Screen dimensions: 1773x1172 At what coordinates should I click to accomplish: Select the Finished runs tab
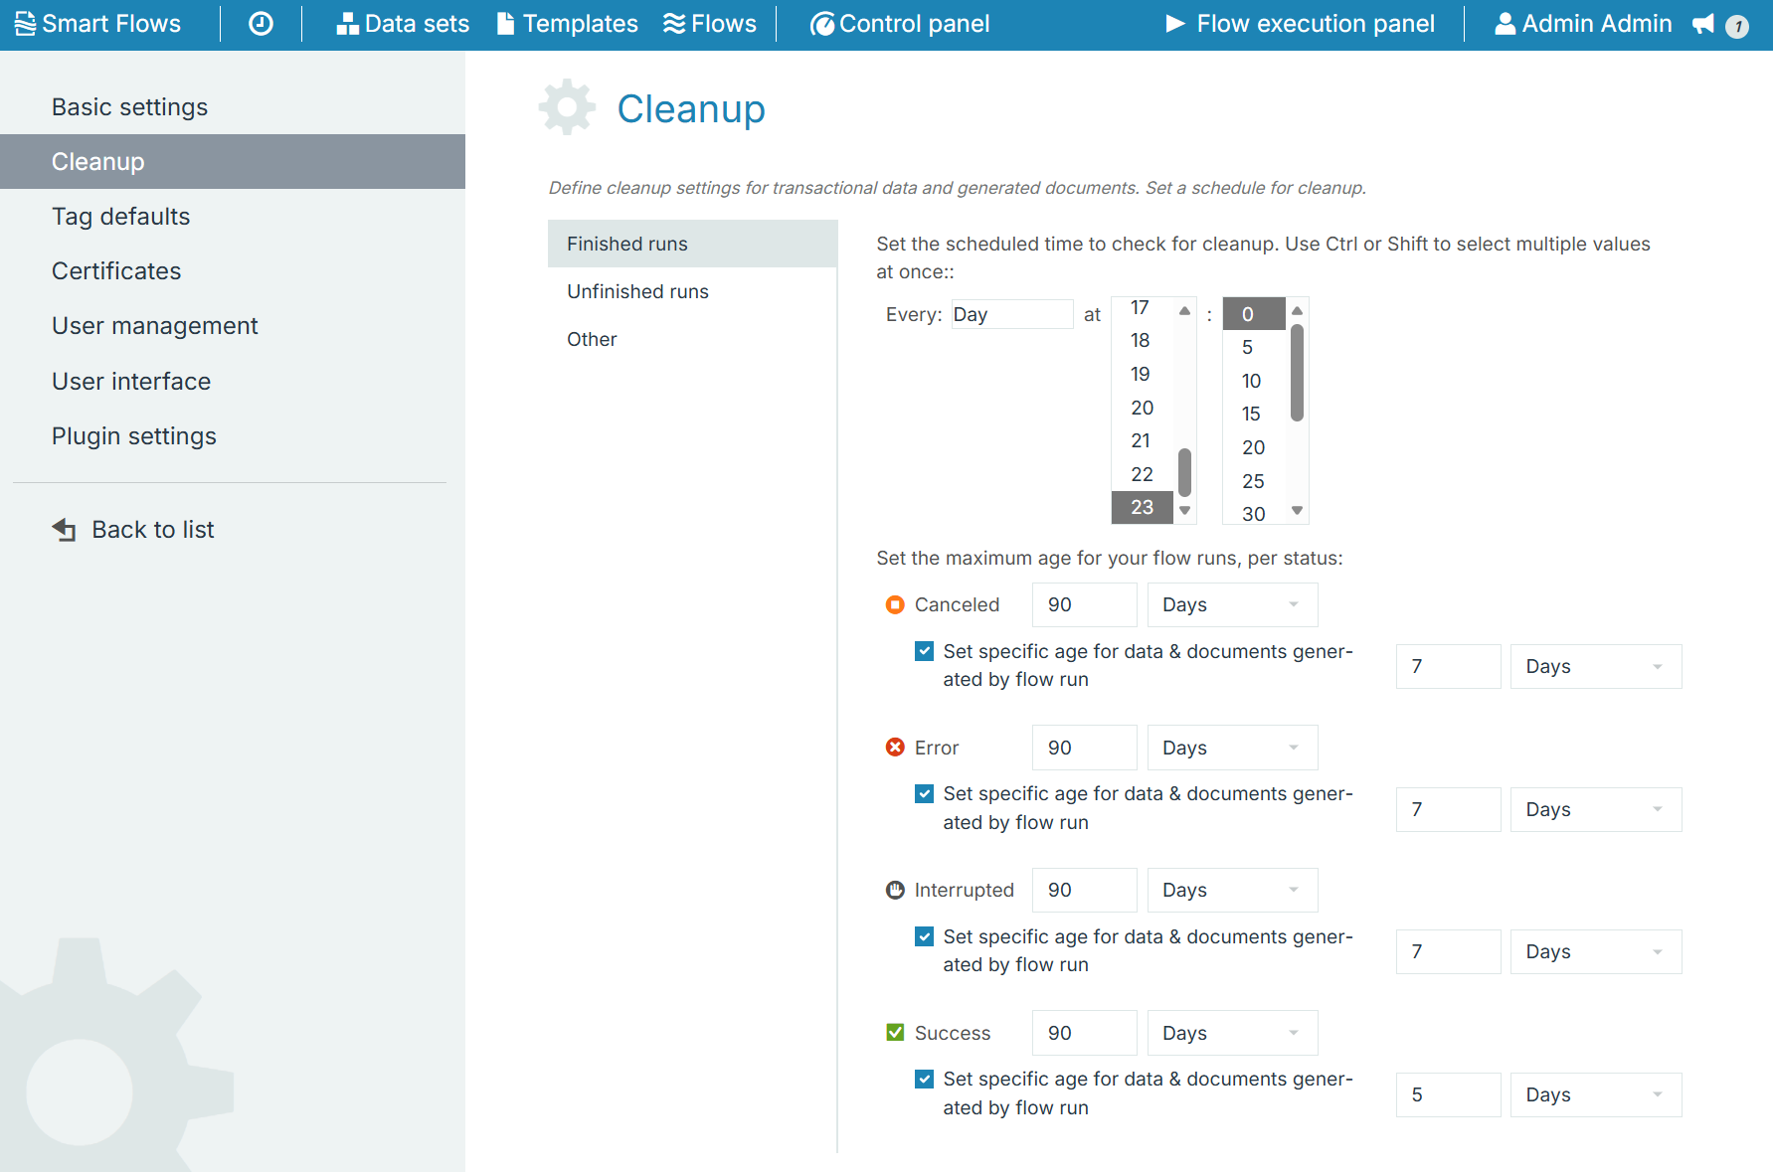point(692,244)
